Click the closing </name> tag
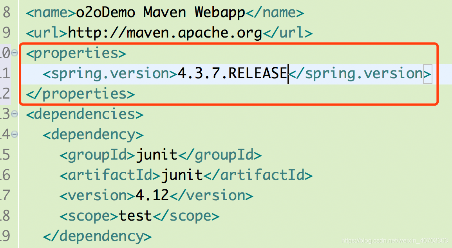The width and height of the screenshot is (452, 248). 275,13
